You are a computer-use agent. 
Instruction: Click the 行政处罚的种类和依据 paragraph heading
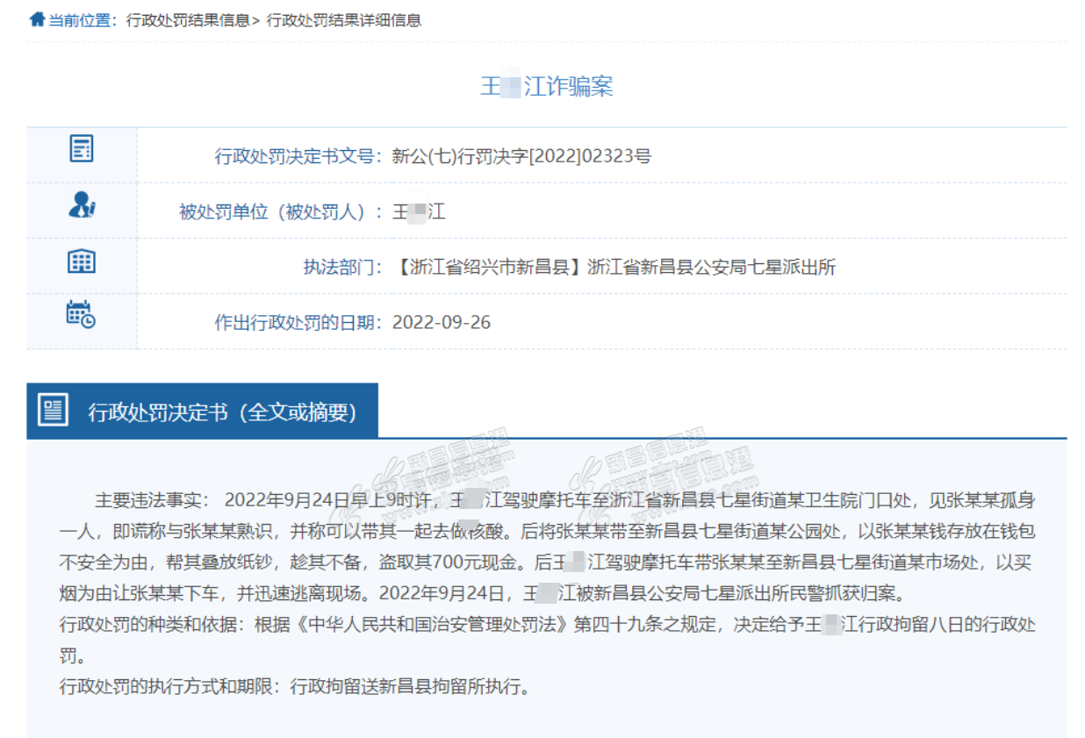(x=154, y=625)
